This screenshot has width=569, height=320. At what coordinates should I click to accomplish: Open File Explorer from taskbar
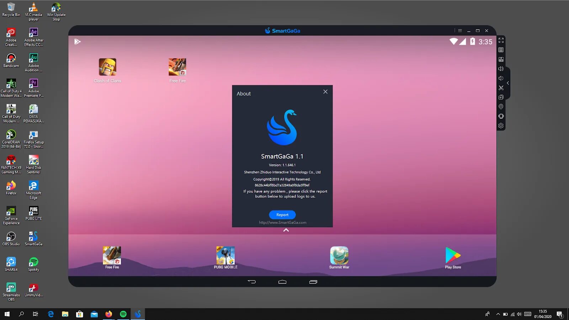65,314
